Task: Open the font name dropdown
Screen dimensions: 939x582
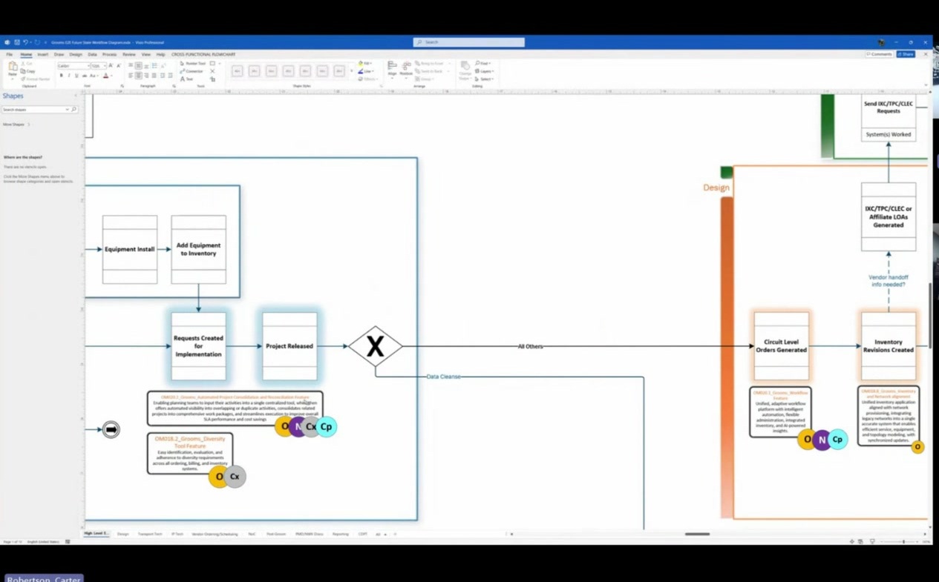Action: [x=73, y=66]
